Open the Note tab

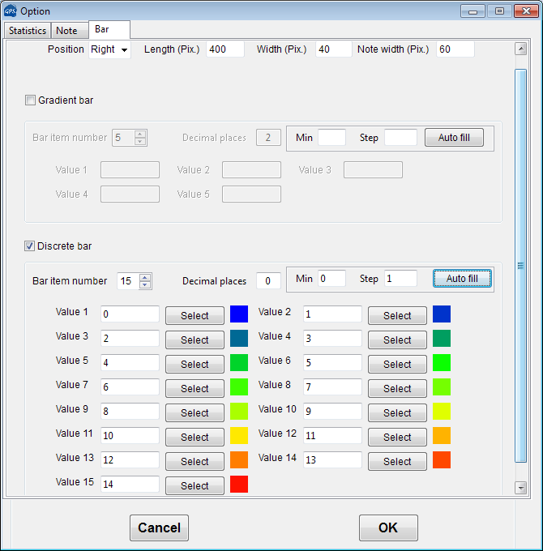66,31
